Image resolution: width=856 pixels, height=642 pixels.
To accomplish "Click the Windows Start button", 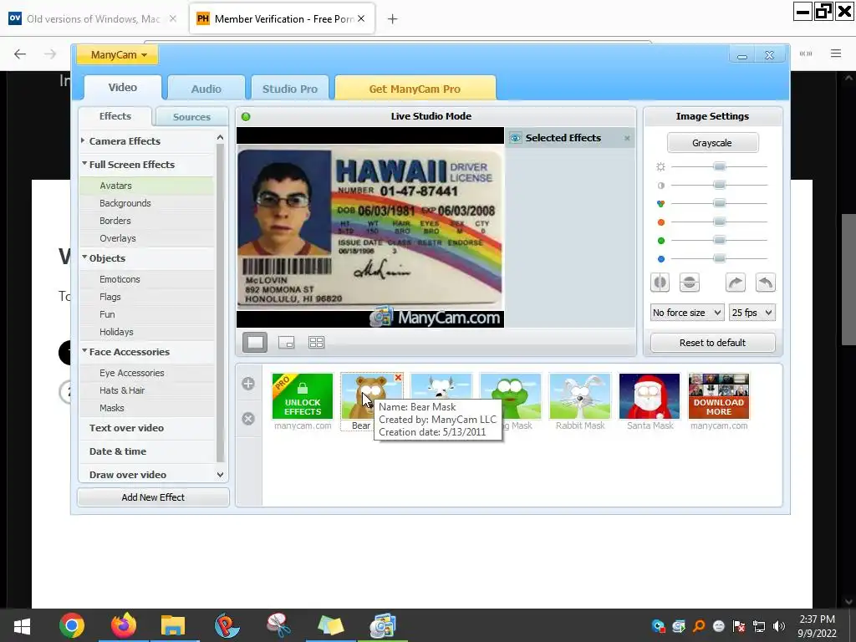I will [x=22, y=625].
